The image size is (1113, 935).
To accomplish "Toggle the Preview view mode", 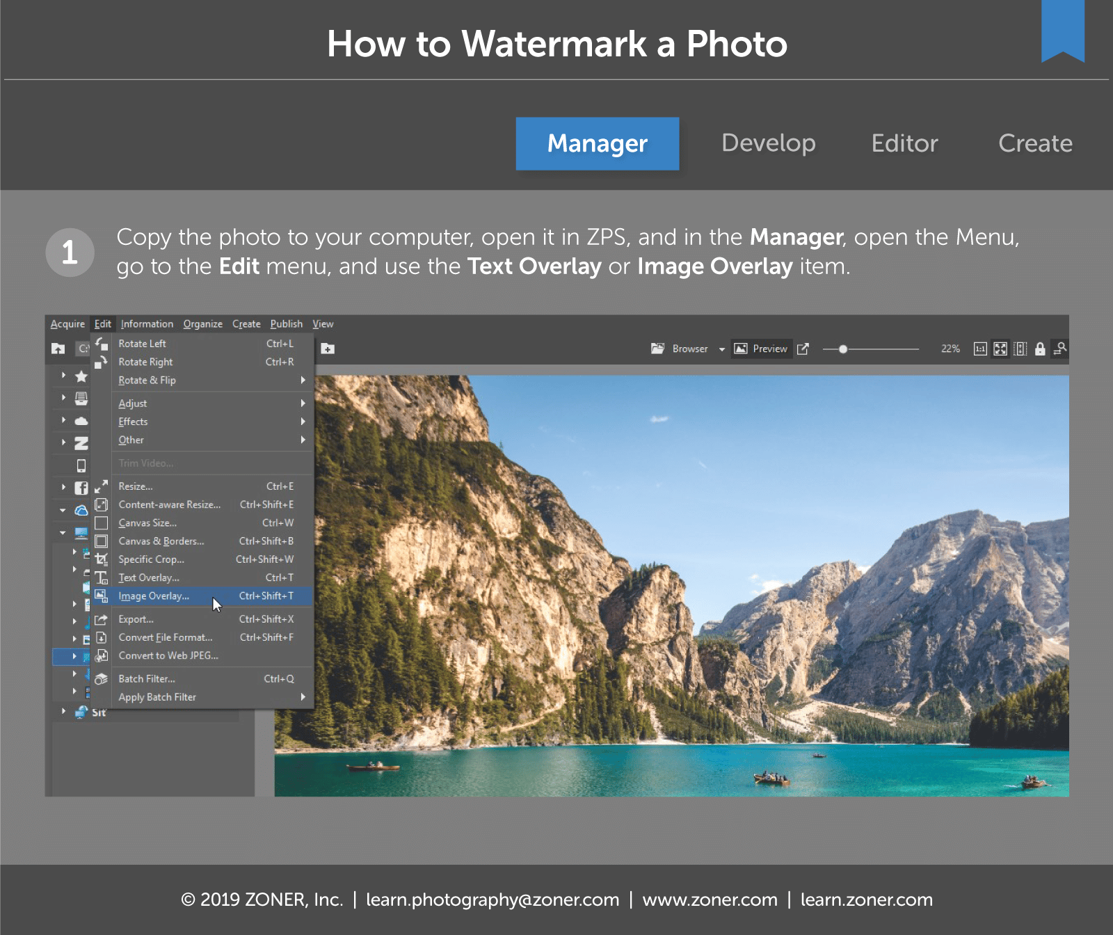I will (x=762, y=349).
